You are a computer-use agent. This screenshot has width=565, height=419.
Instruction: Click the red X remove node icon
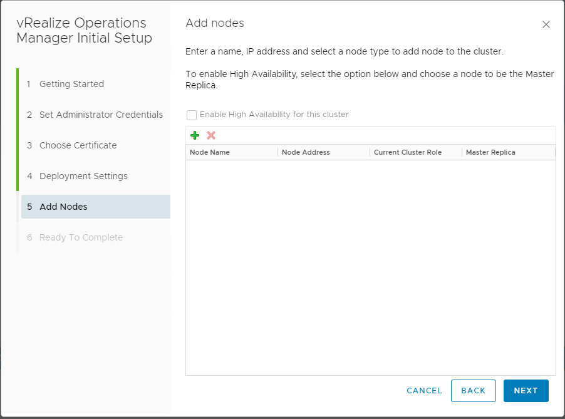pos(211,135)
